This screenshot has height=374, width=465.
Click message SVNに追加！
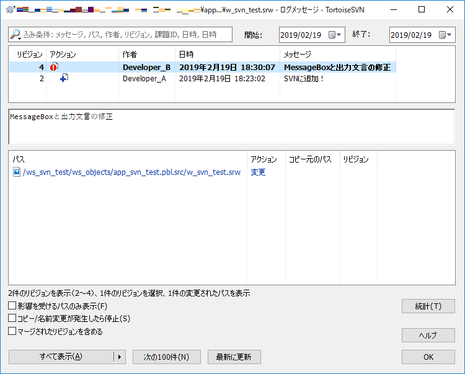point(304,79)
